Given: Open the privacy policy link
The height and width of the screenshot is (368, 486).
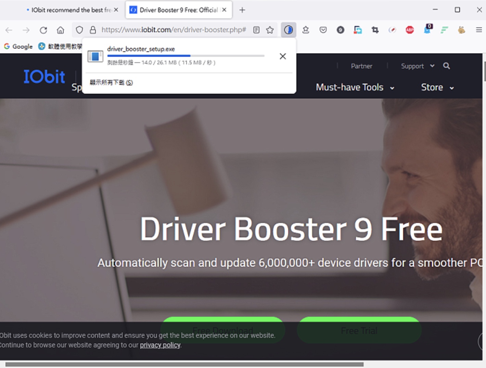Looking at the screenshot, I should 160,345.
